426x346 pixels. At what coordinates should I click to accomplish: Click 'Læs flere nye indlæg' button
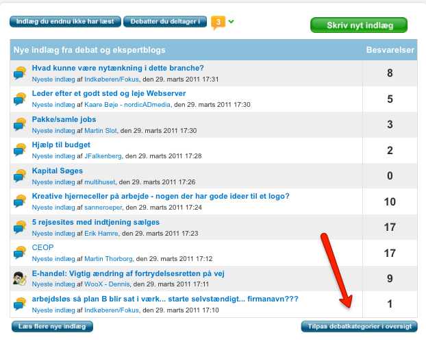pos(52,326)
